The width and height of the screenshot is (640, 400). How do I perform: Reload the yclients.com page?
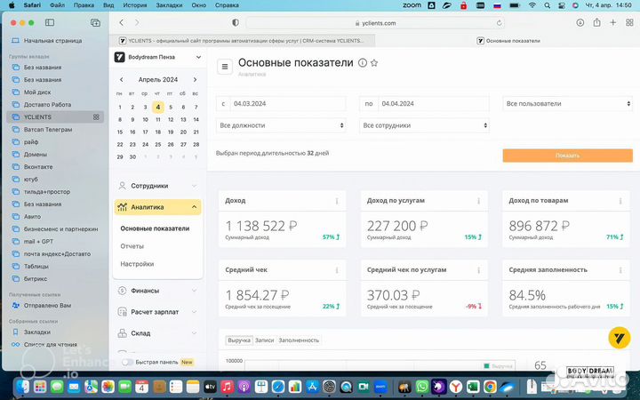tap(499, 23)
